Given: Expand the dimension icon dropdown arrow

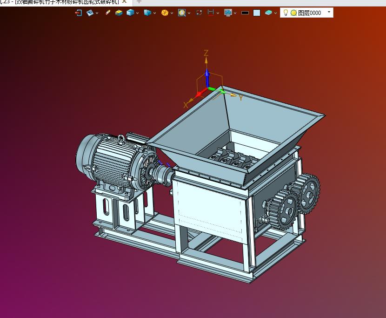Looking at the screenshot, I should pyautogui.click(x=218, y=13).
